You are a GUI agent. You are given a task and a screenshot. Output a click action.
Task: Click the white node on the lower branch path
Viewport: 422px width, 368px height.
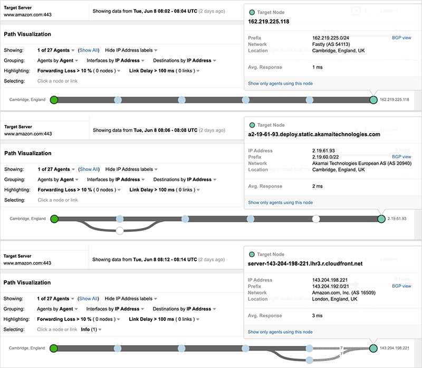(x=120, y=231)
